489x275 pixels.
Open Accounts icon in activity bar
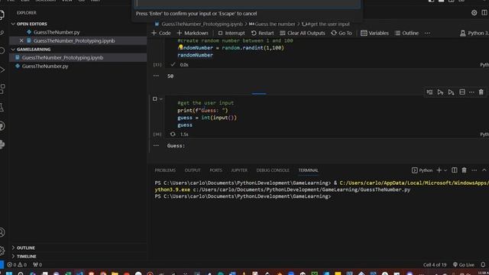(x=2, y=232)
